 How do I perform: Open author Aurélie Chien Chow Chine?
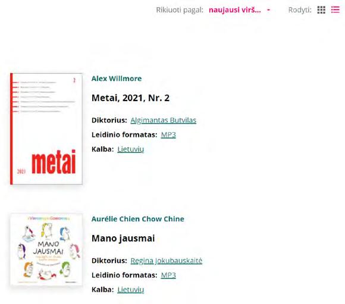click(138, 219)
